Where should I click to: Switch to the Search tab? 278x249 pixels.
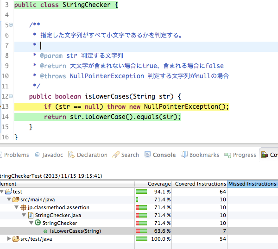point(126,155)
